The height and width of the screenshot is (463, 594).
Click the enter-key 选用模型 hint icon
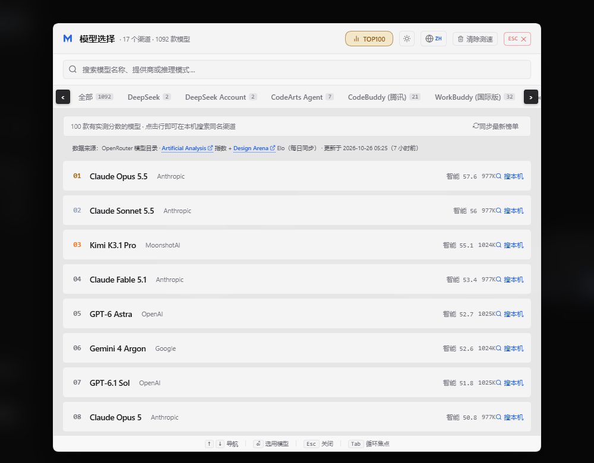(x=258, y=443)
